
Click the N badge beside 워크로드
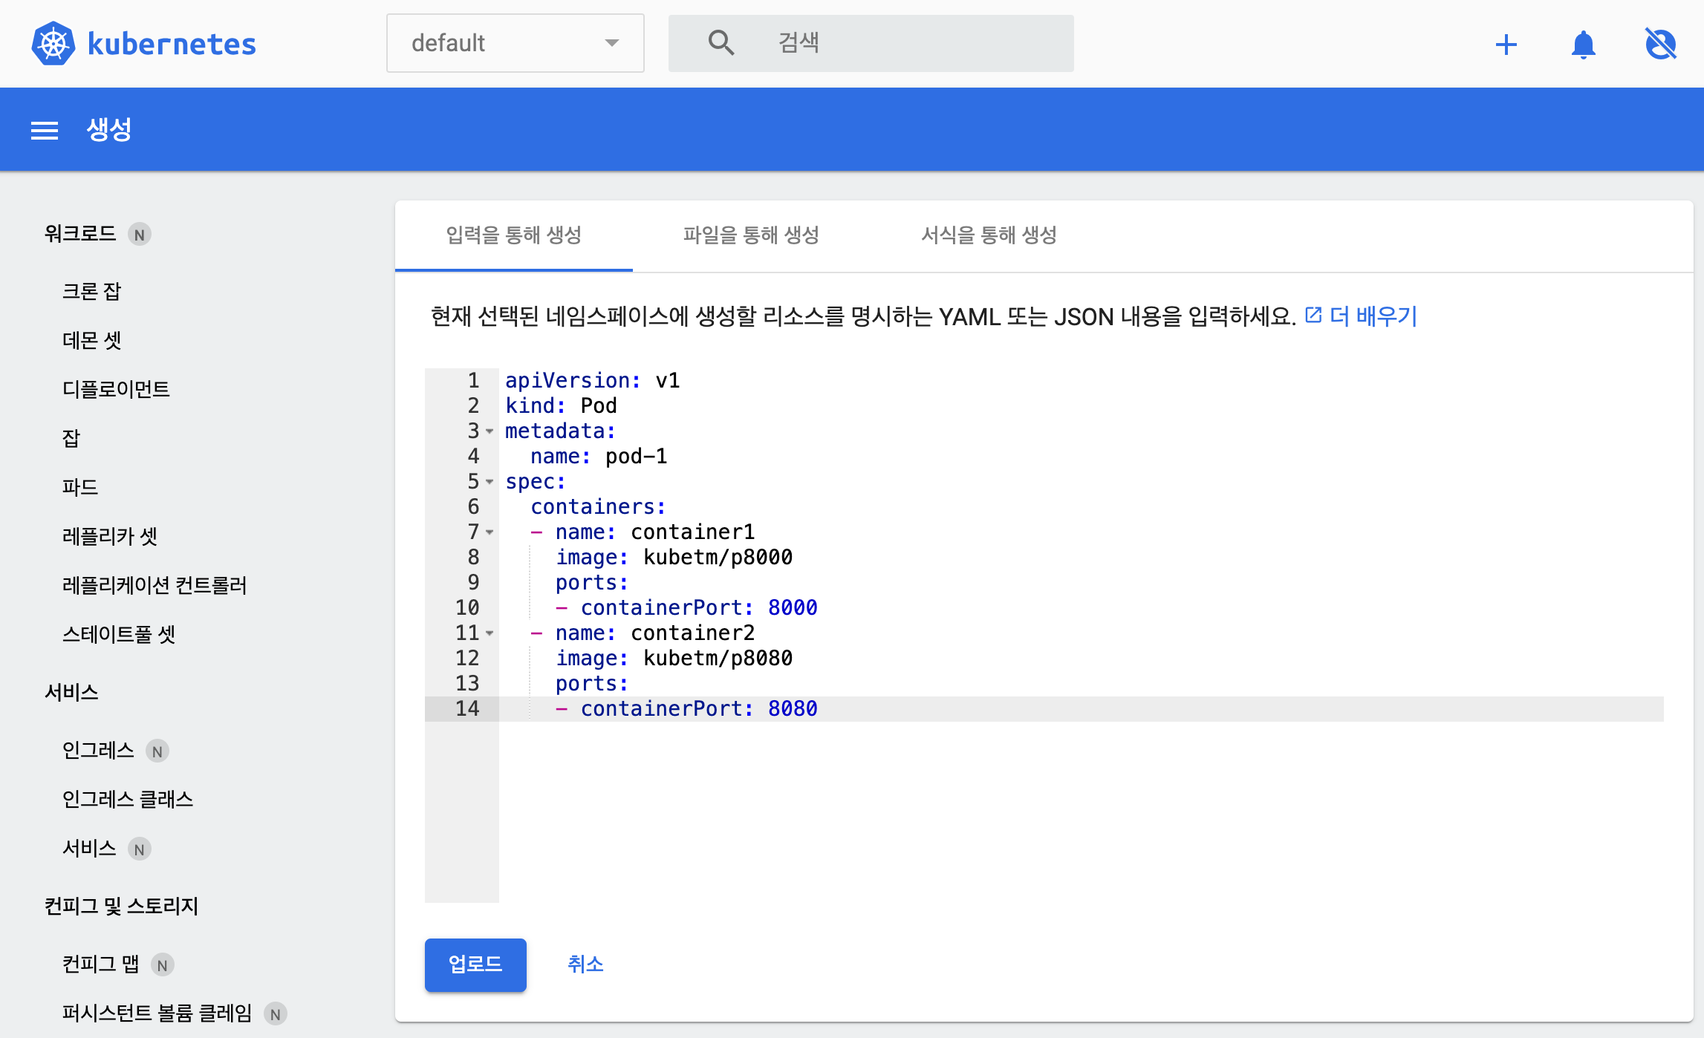pyautogui.click(x=140, y=235)
